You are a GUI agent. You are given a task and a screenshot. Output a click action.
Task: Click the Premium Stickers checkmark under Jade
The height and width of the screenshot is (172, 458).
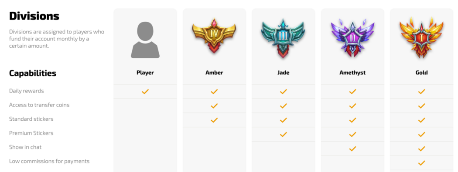coord(284,134)
